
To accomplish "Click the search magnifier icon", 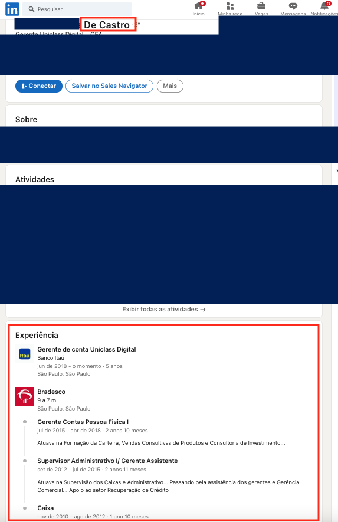I will coord(32,9).
